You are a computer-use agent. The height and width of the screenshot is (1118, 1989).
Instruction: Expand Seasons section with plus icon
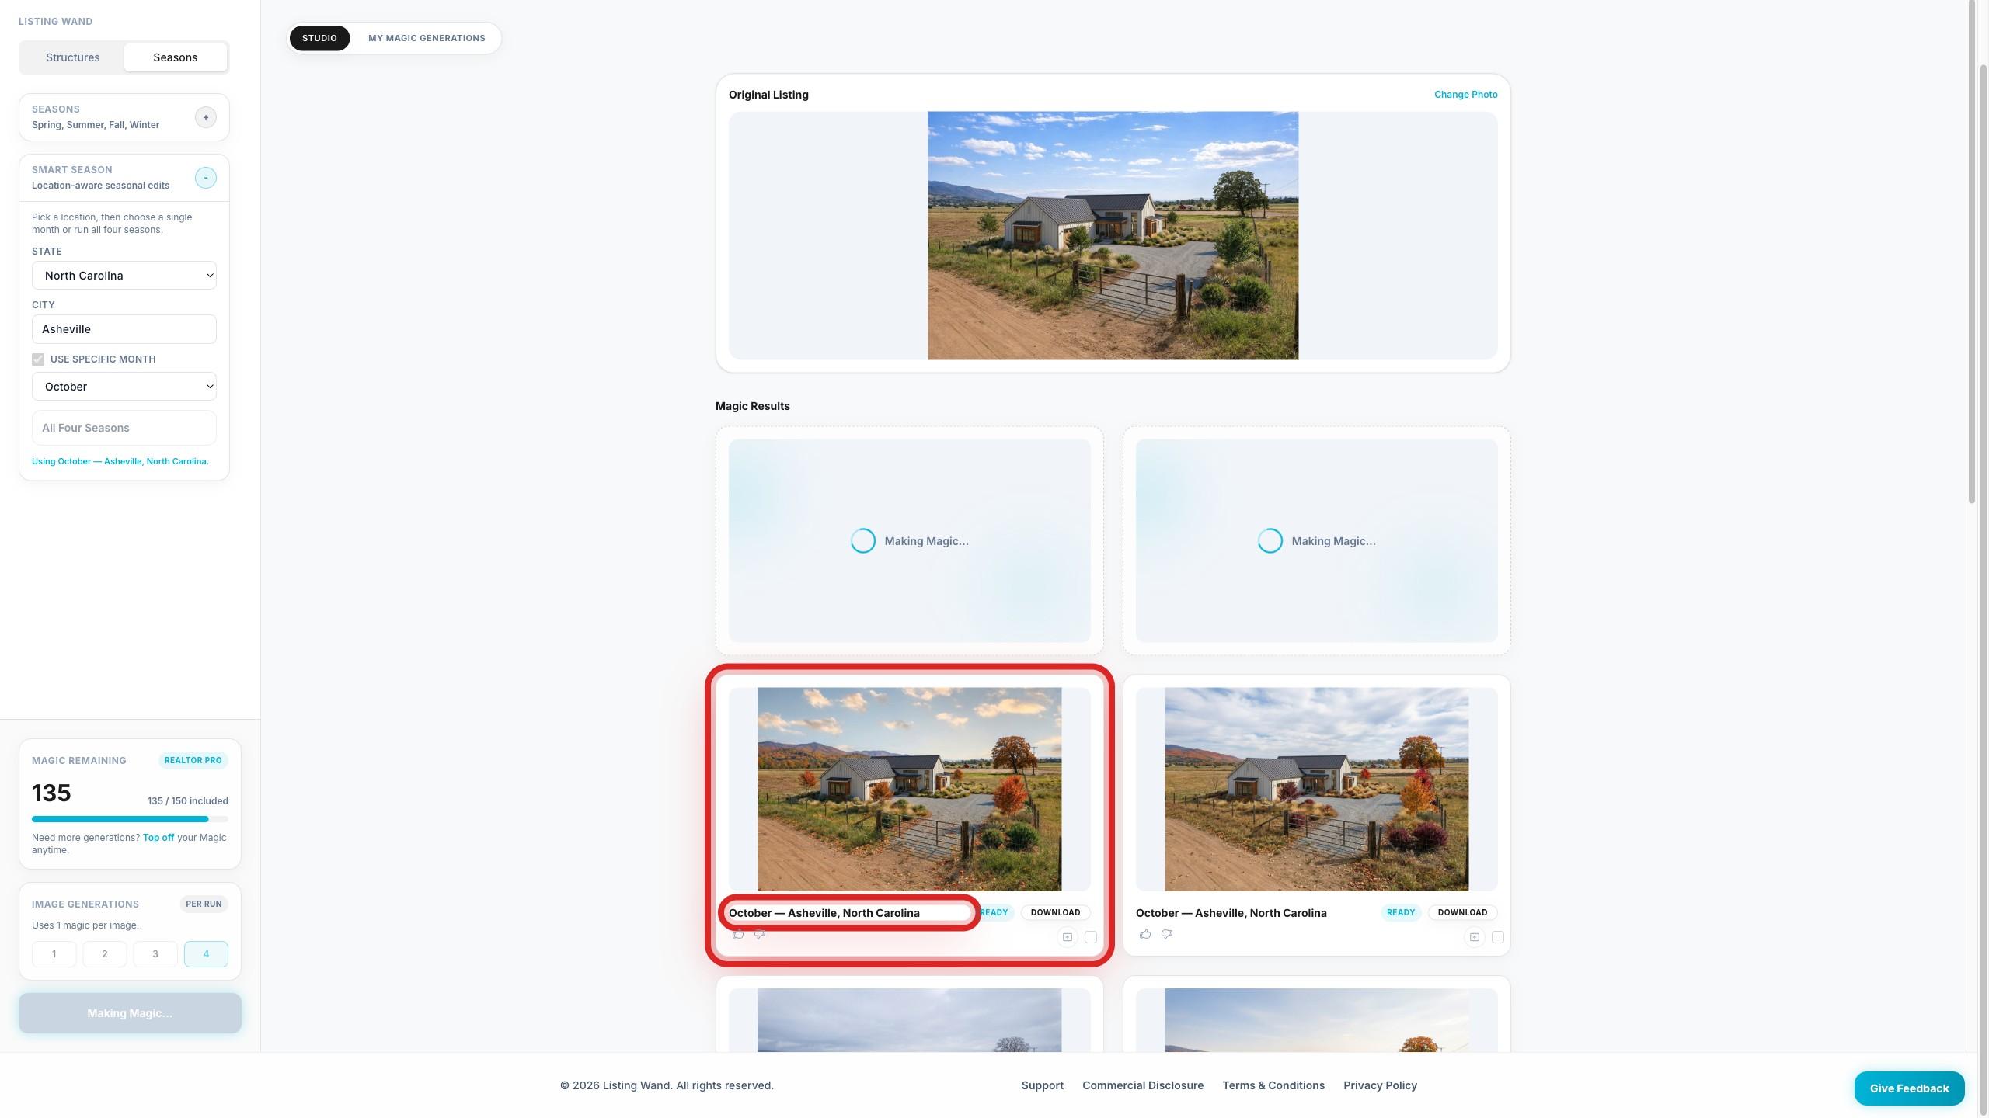pos(205,117)
